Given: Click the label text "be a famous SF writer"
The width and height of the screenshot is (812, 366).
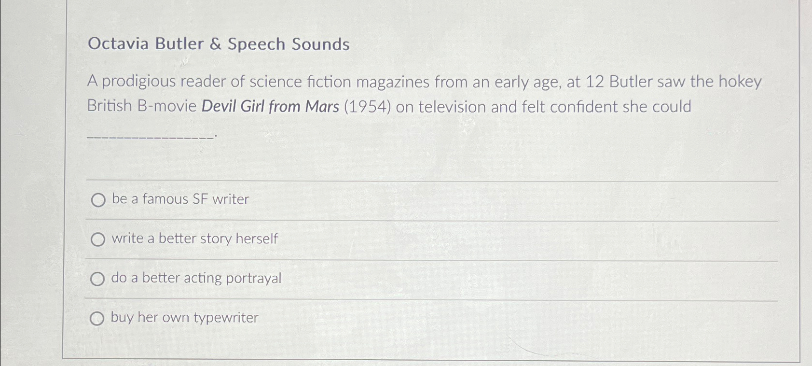Looking at the screenshot, I should 179,199.
